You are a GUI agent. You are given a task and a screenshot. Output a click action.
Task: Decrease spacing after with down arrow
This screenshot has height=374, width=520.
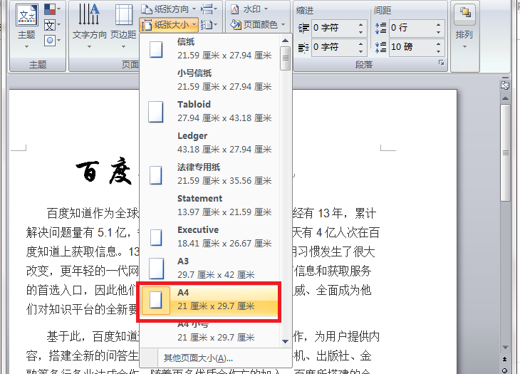438,51
